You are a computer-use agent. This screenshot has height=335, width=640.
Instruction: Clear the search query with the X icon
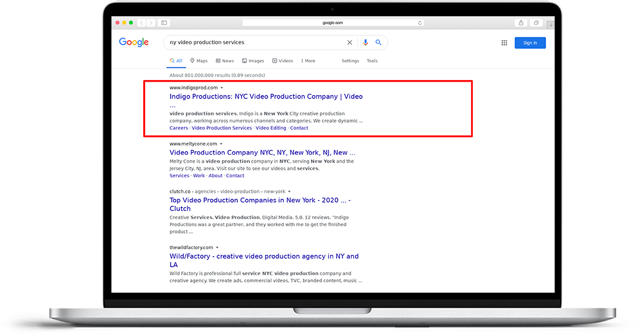click(x=349, y=42)
